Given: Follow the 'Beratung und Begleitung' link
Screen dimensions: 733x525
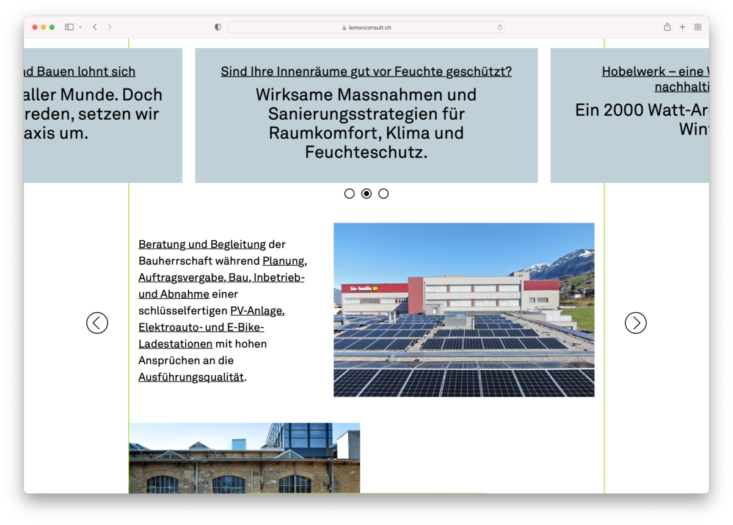Looking at the screenshot, I should tap(202, 244).
